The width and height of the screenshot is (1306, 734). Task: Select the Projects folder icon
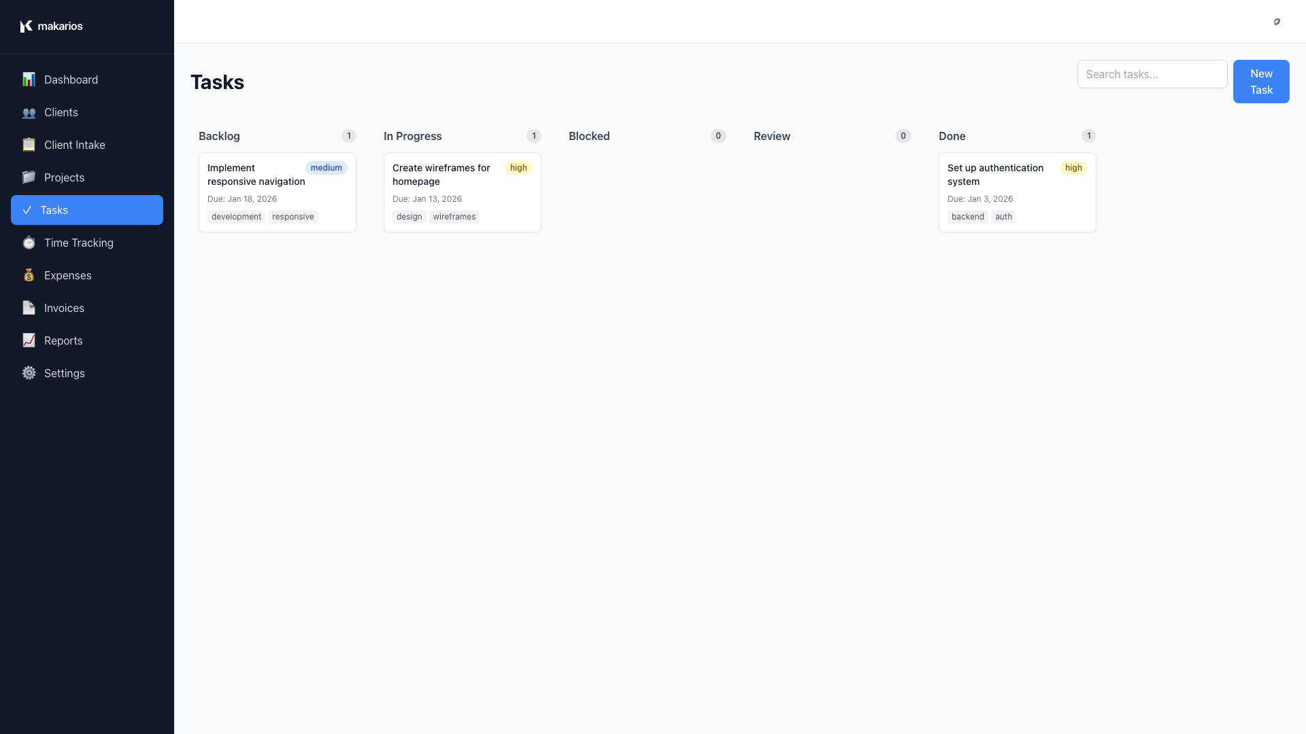pyautogui.click(x=29, y=177)
